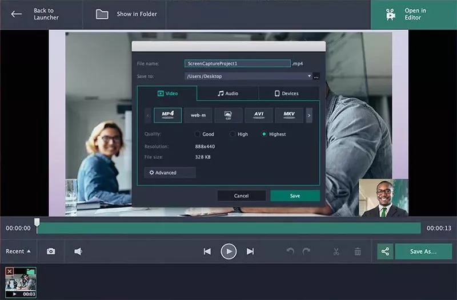Undo last edit

click(290, 252)
